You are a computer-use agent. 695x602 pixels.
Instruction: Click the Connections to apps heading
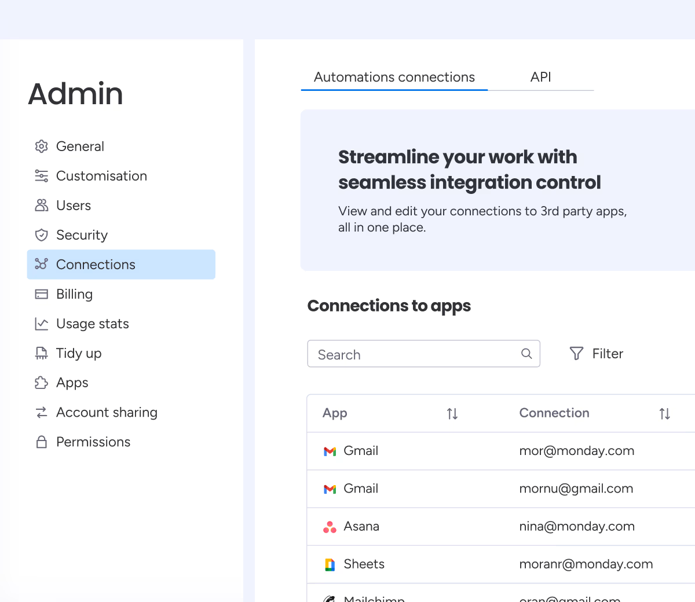coord(389,306)
